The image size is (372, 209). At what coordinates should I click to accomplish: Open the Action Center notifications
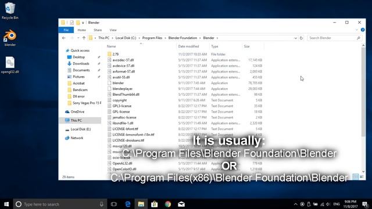pos(365,204)
